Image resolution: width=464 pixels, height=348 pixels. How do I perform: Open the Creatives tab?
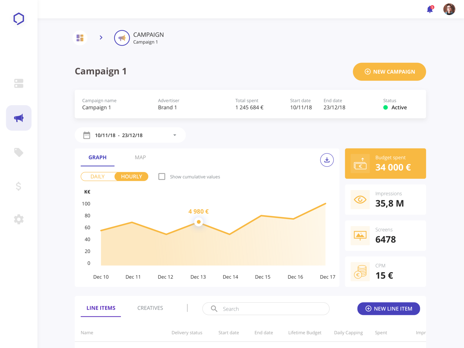150,308
